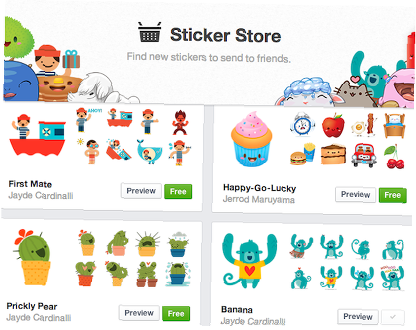This screenshot has width=416, height=330.
Task: Pick the red apple sticker
Action: pyautogui.click(x=333, y=125)
